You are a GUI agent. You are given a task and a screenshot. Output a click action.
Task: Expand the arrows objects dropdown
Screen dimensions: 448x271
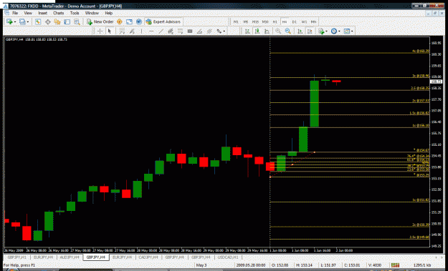224,31
